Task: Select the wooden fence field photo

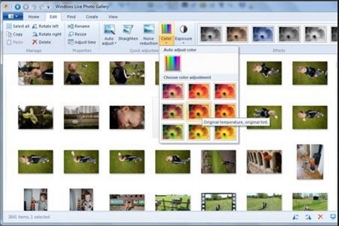Action: click(x=173, y=203)
